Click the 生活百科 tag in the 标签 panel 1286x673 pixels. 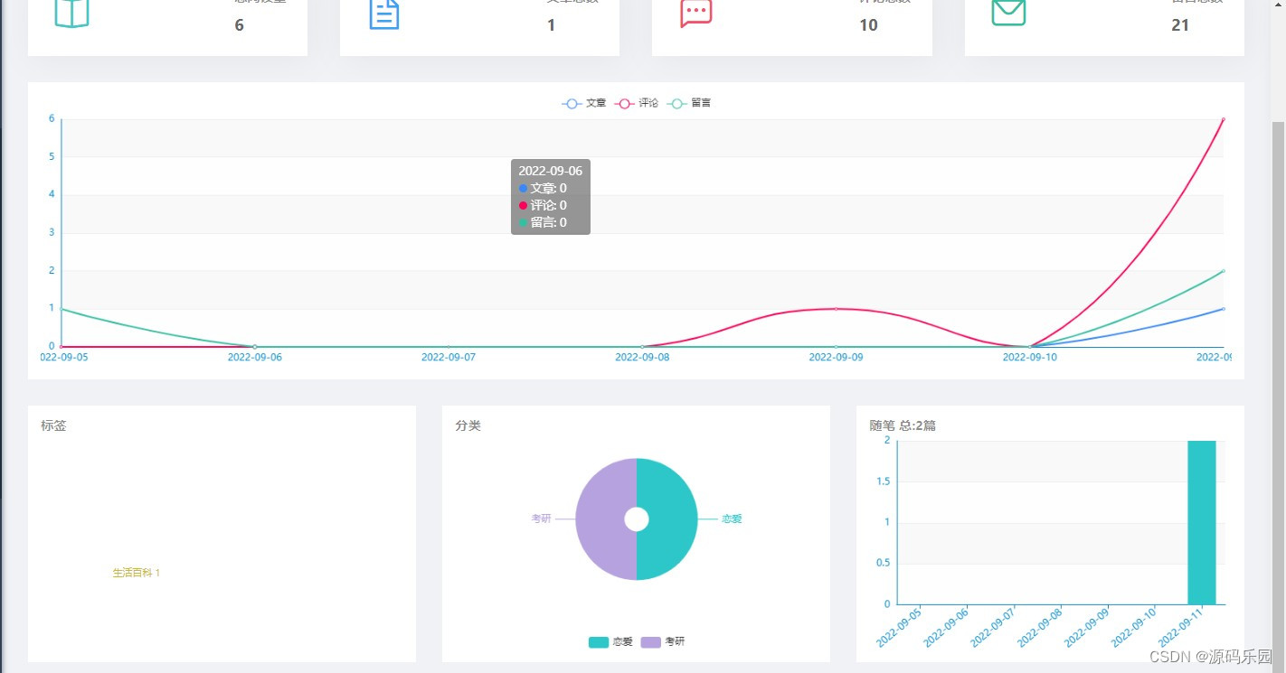[136, 573]
